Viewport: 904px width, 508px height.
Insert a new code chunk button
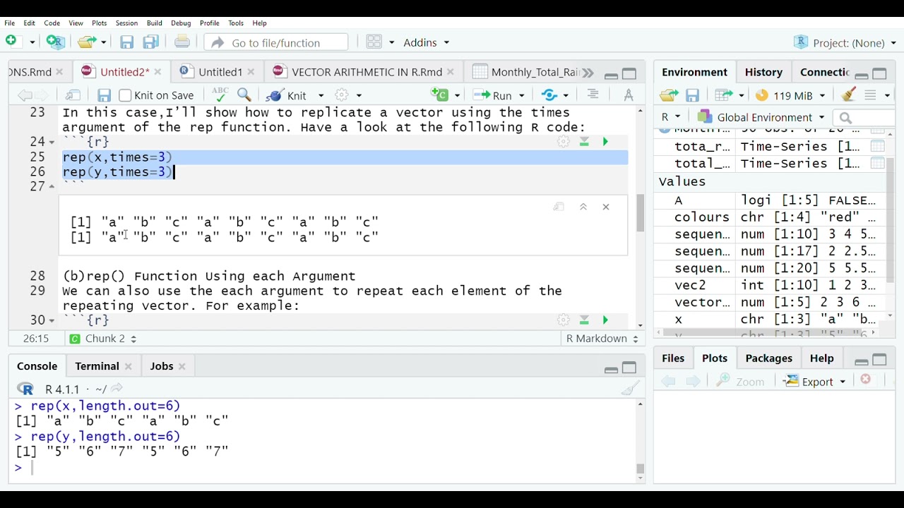(x=441, y=95)
